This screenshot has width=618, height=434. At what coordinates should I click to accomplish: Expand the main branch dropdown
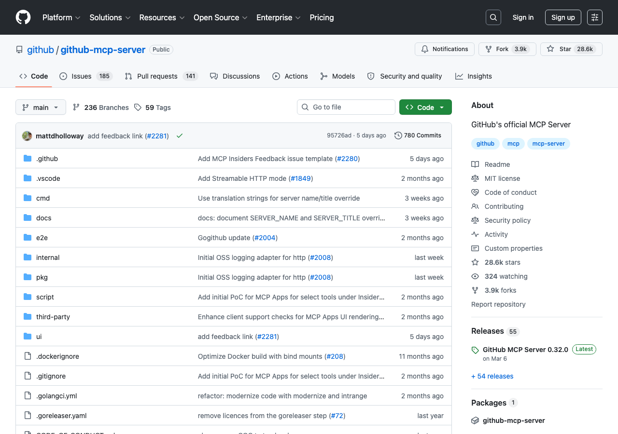click(41, 107)
